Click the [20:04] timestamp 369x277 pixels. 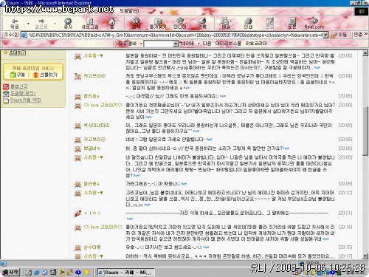click(345, 76)
